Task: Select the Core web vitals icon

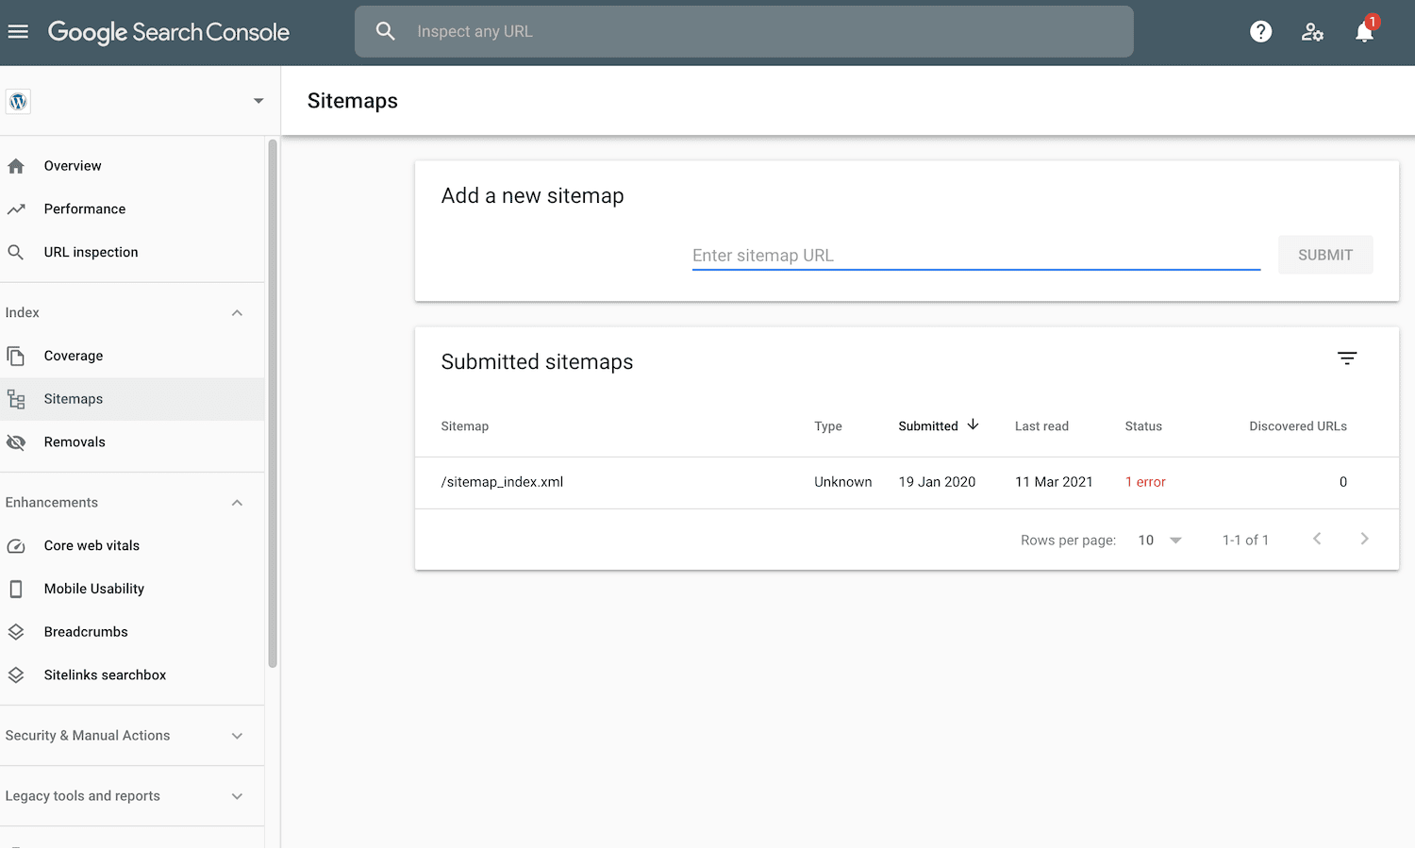Action: (x=16, y=545)
